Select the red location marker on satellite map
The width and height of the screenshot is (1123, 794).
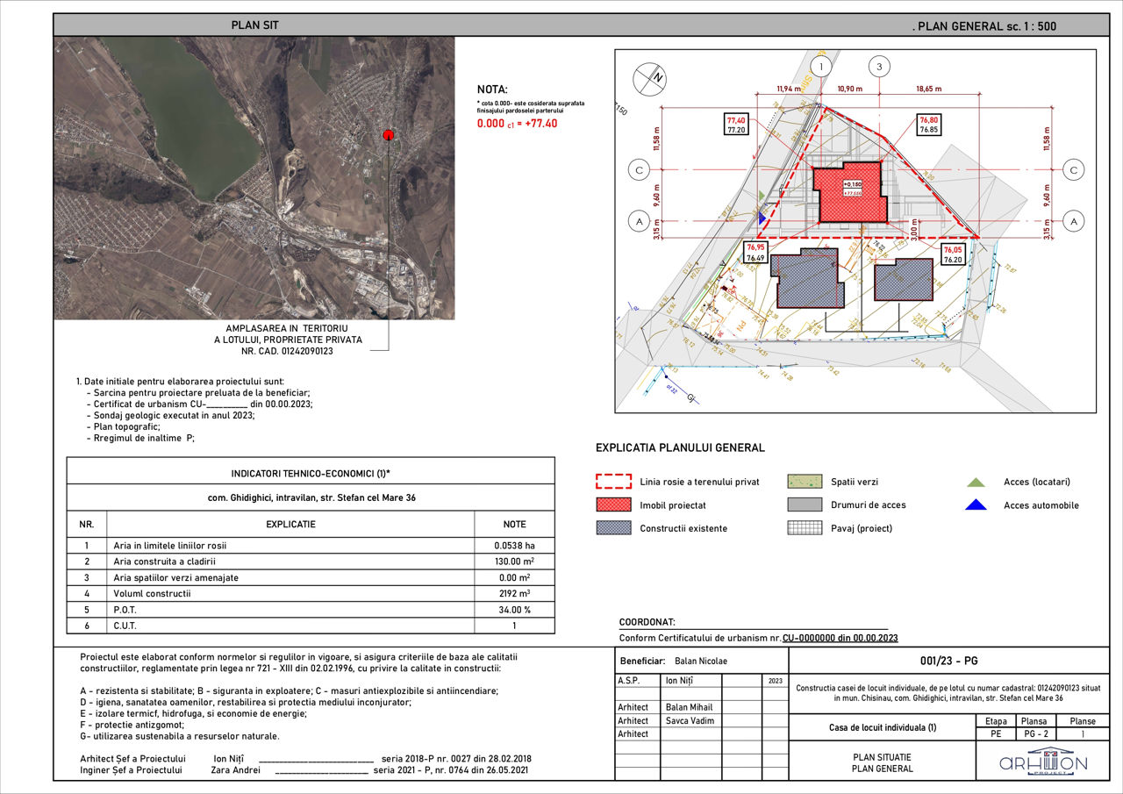point(388,134)
